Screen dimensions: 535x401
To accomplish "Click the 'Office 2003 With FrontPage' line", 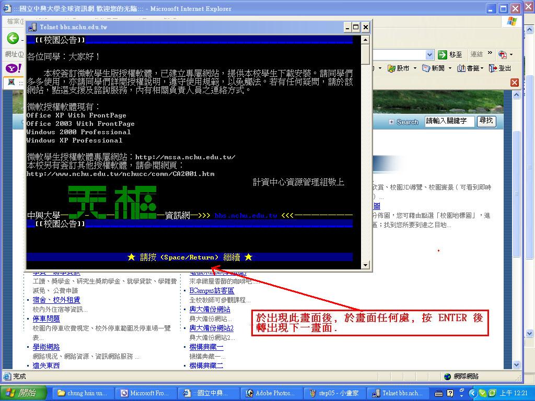I will point(80,124).
